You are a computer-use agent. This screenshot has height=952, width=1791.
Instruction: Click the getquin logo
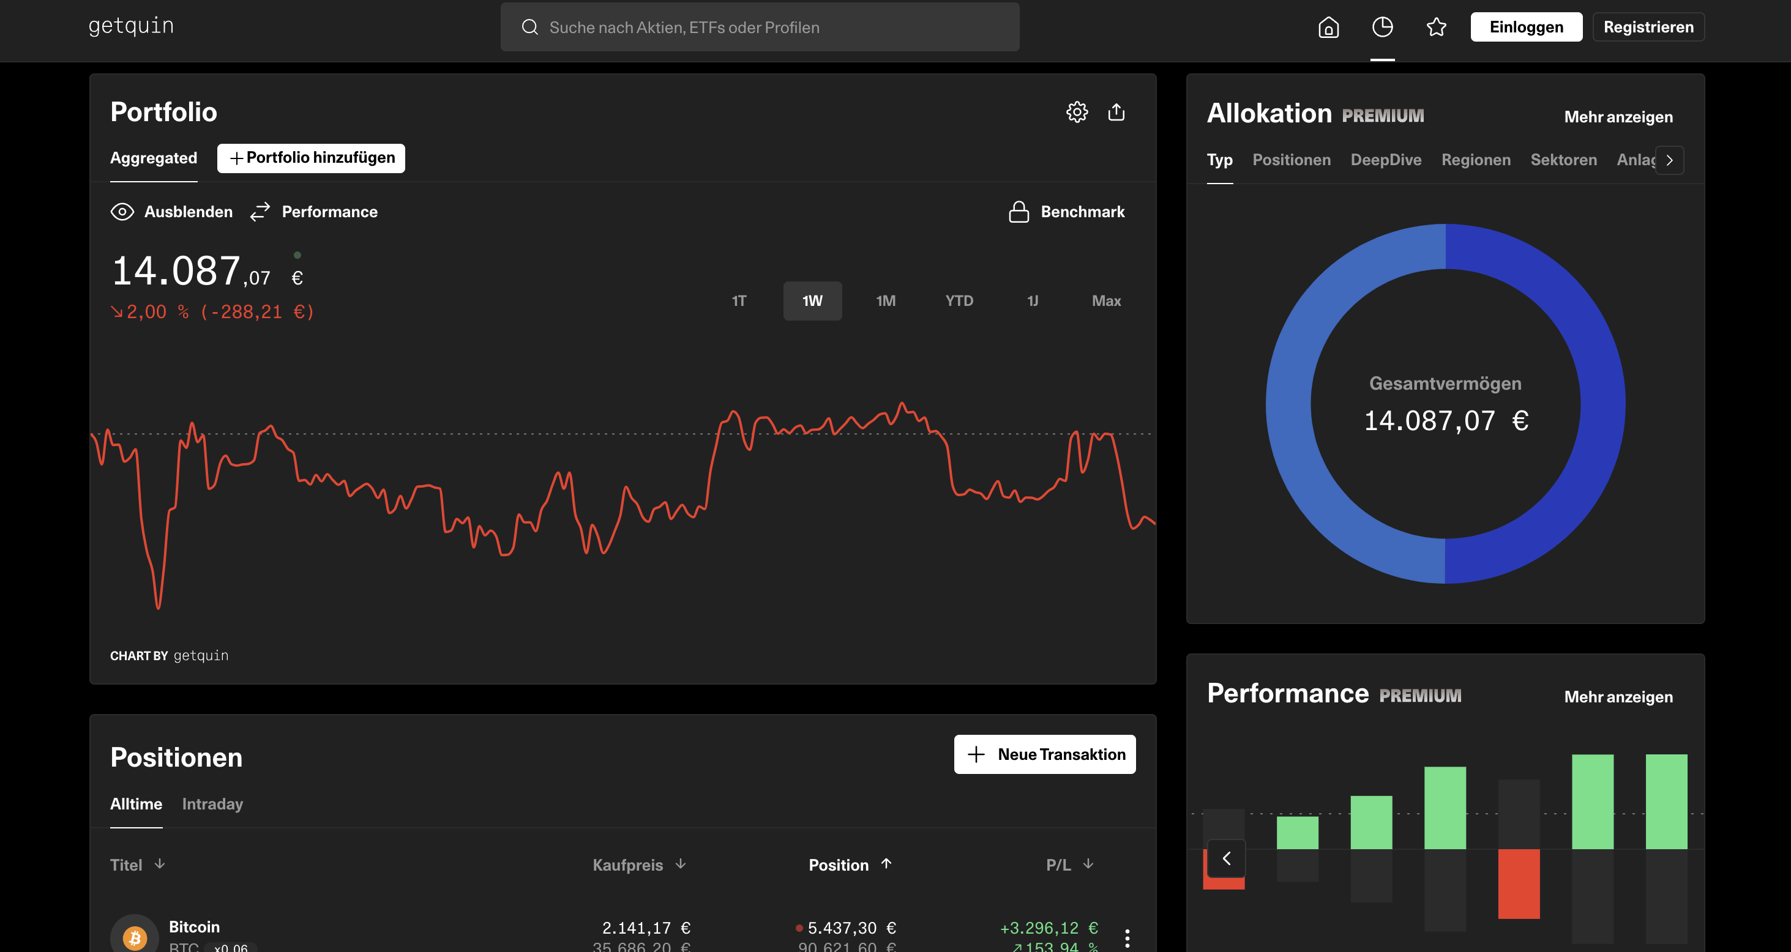click(x=131, y=26)
